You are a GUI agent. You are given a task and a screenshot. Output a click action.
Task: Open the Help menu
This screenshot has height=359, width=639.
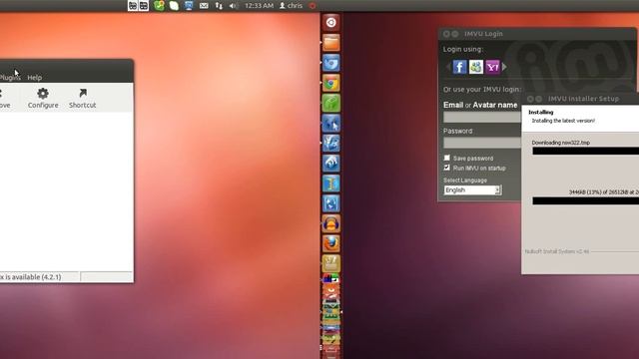click(x=35, y=78)
